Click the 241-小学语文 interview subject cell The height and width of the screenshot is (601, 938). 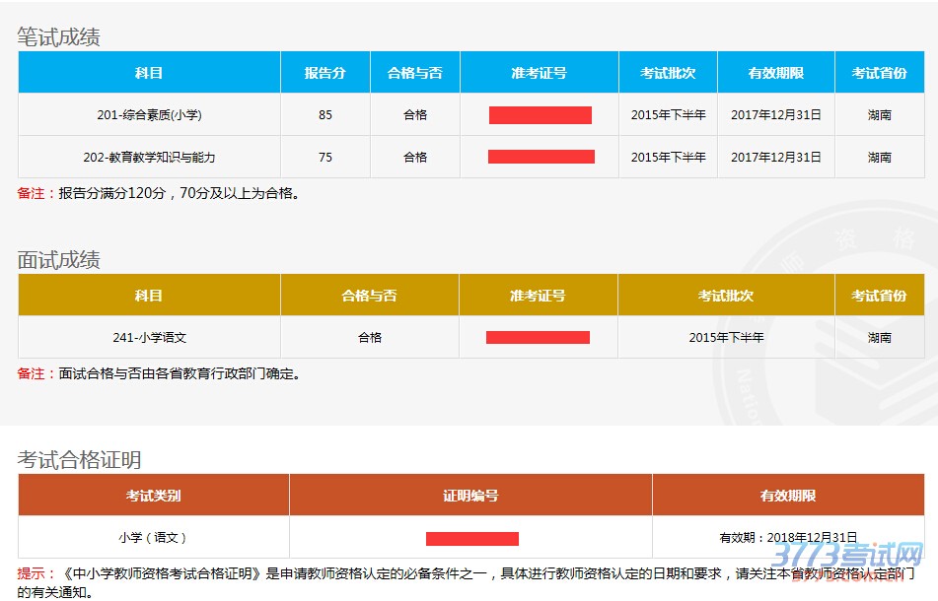click(149, 338)
